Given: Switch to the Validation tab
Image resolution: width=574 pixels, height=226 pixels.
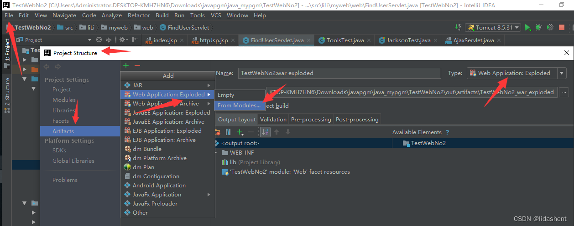Looking at the screenshot, I should click(x=273, y=119).
